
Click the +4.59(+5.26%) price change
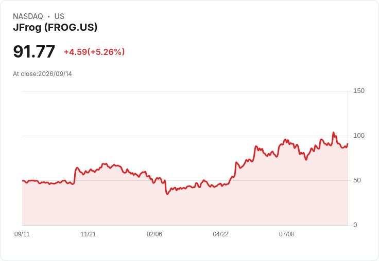coord(94,52)
